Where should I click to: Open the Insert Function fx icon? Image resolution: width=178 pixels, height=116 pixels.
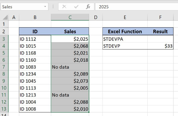88,7
